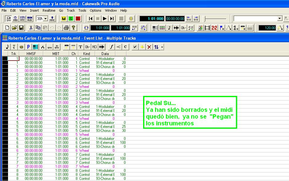Toggle loop playback button
This screenshot has height=181, width=289.
(86, 28)
